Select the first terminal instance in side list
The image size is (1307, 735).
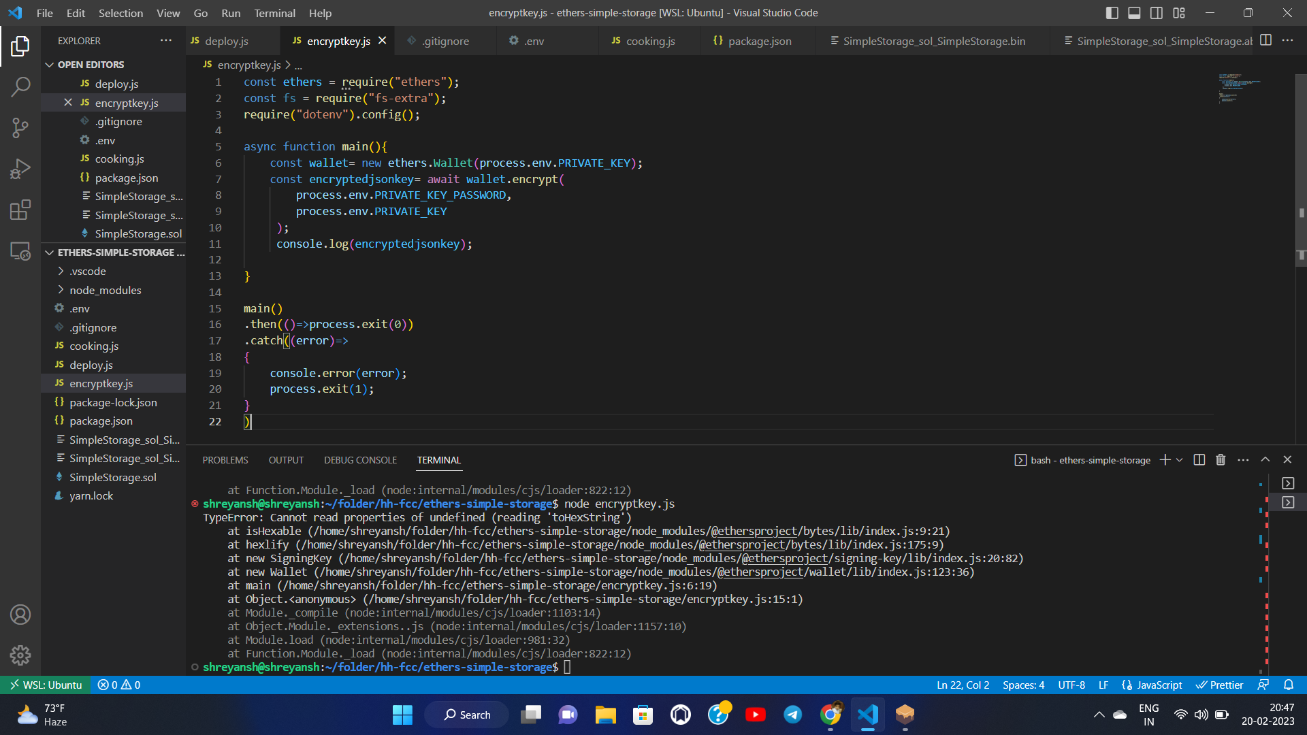(1288, 483)
